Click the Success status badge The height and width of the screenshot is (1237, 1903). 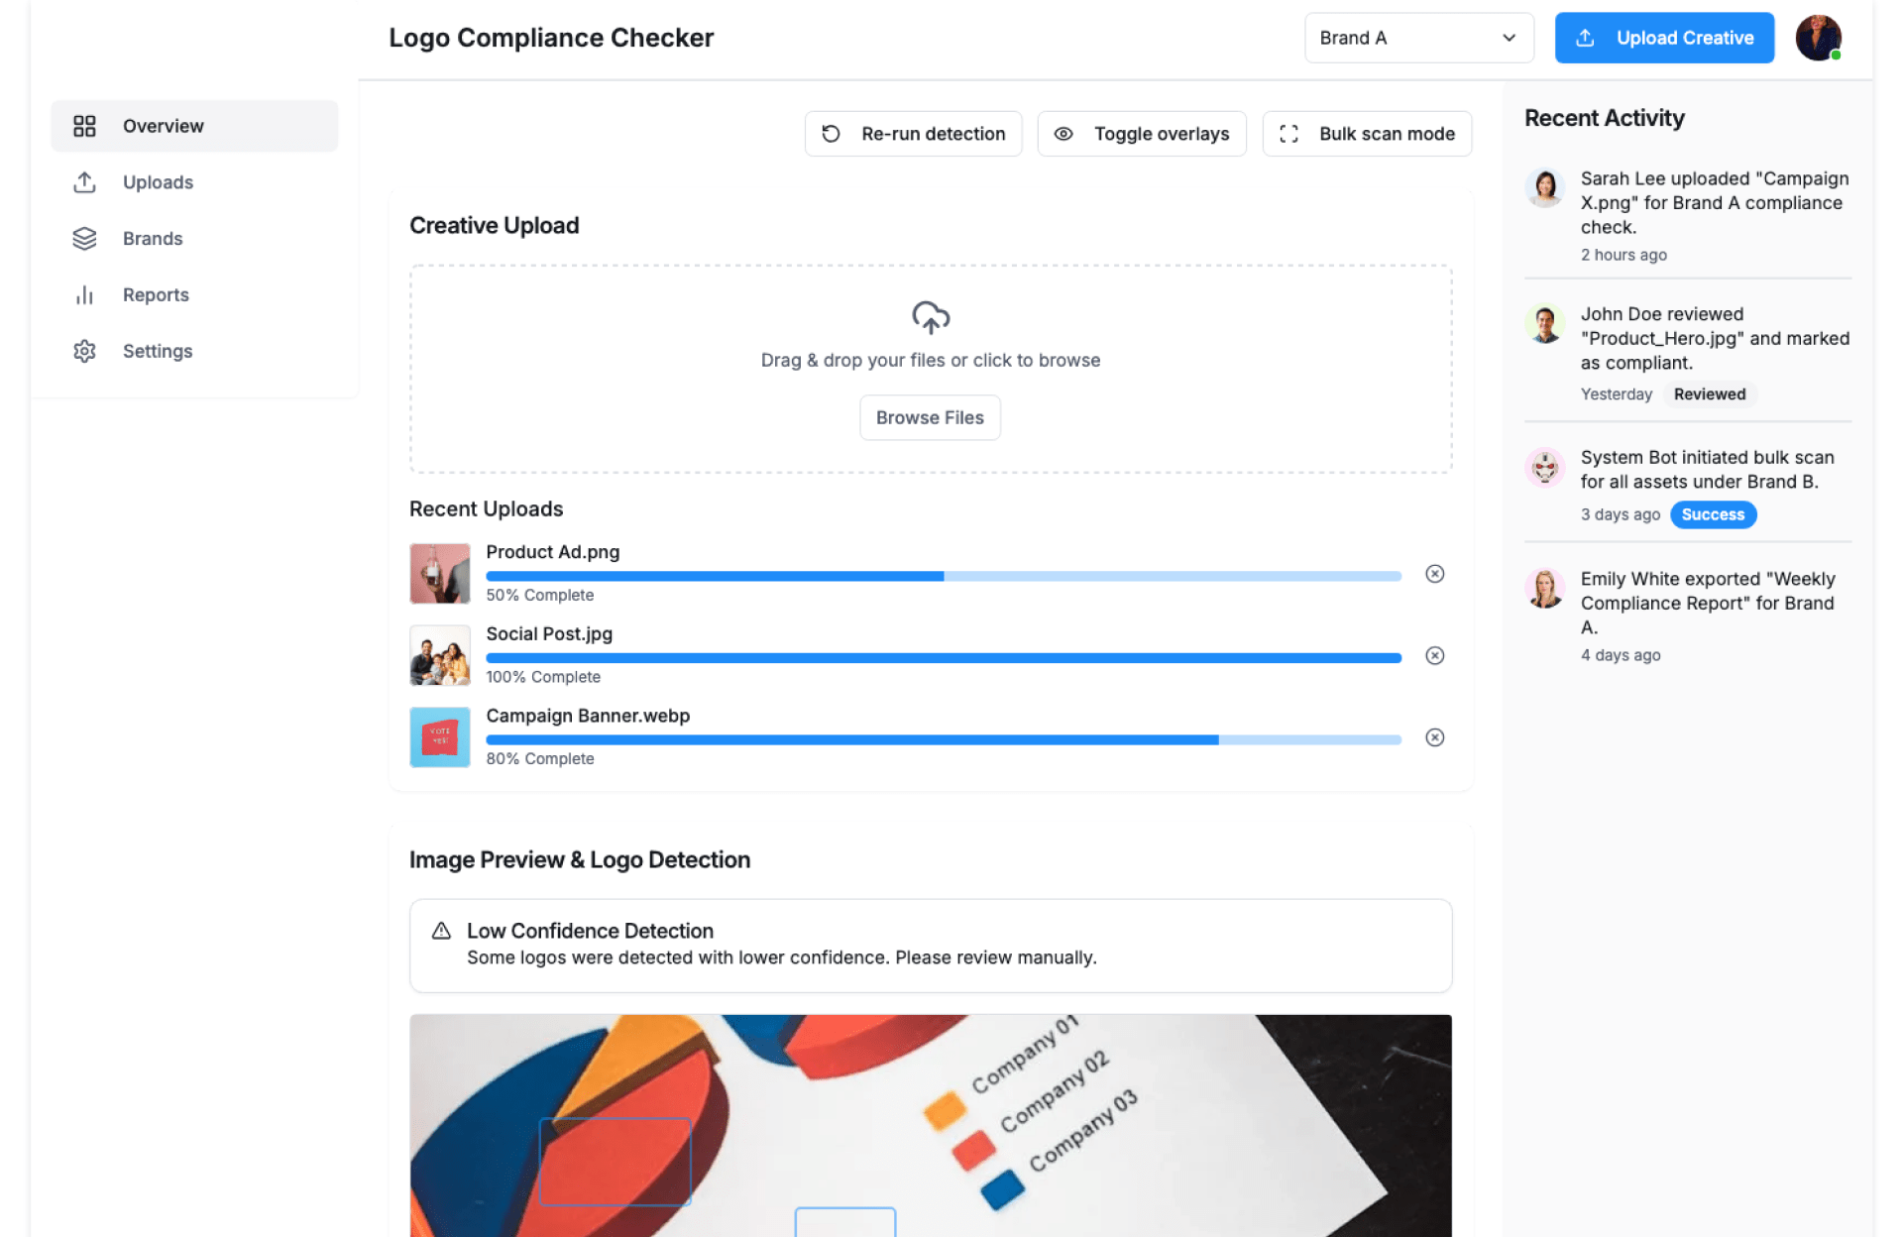(x=1712, y=514)
